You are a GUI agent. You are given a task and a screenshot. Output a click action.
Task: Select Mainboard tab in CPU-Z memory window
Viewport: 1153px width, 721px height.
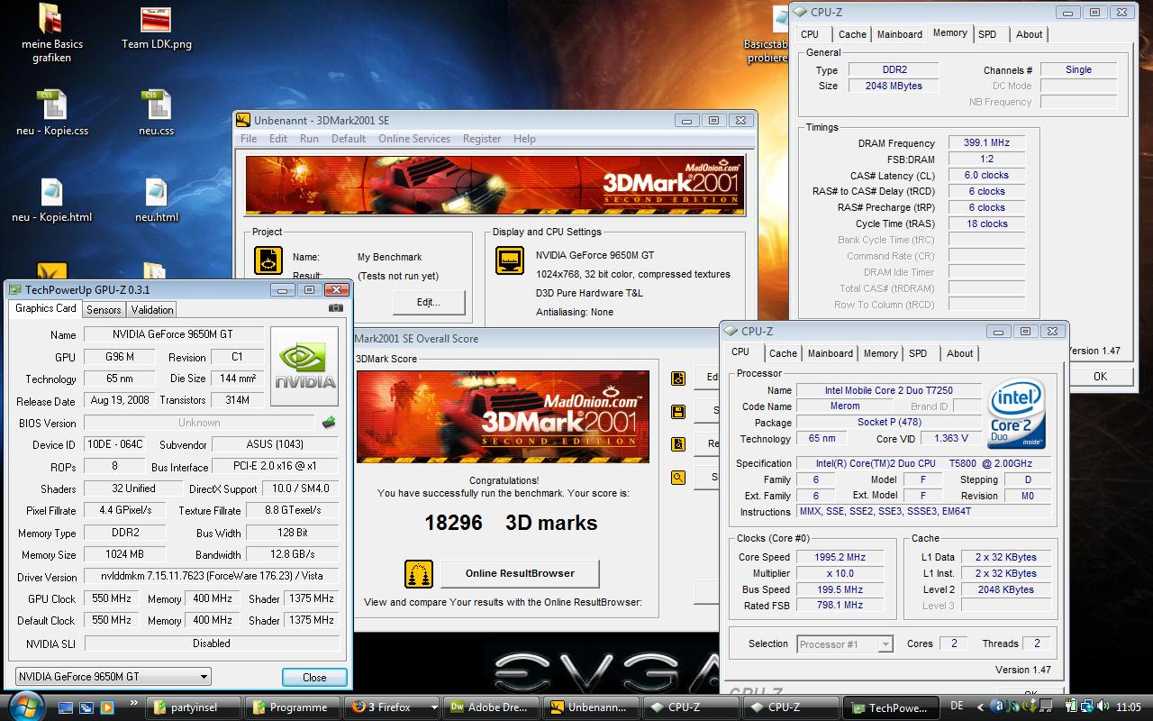pos(900,34)
